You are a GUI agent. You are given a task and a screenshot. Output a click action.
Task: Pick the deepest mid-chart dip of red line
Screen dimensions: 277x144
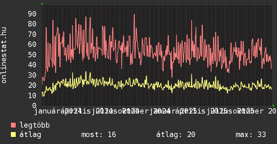(x=172, y=77)
